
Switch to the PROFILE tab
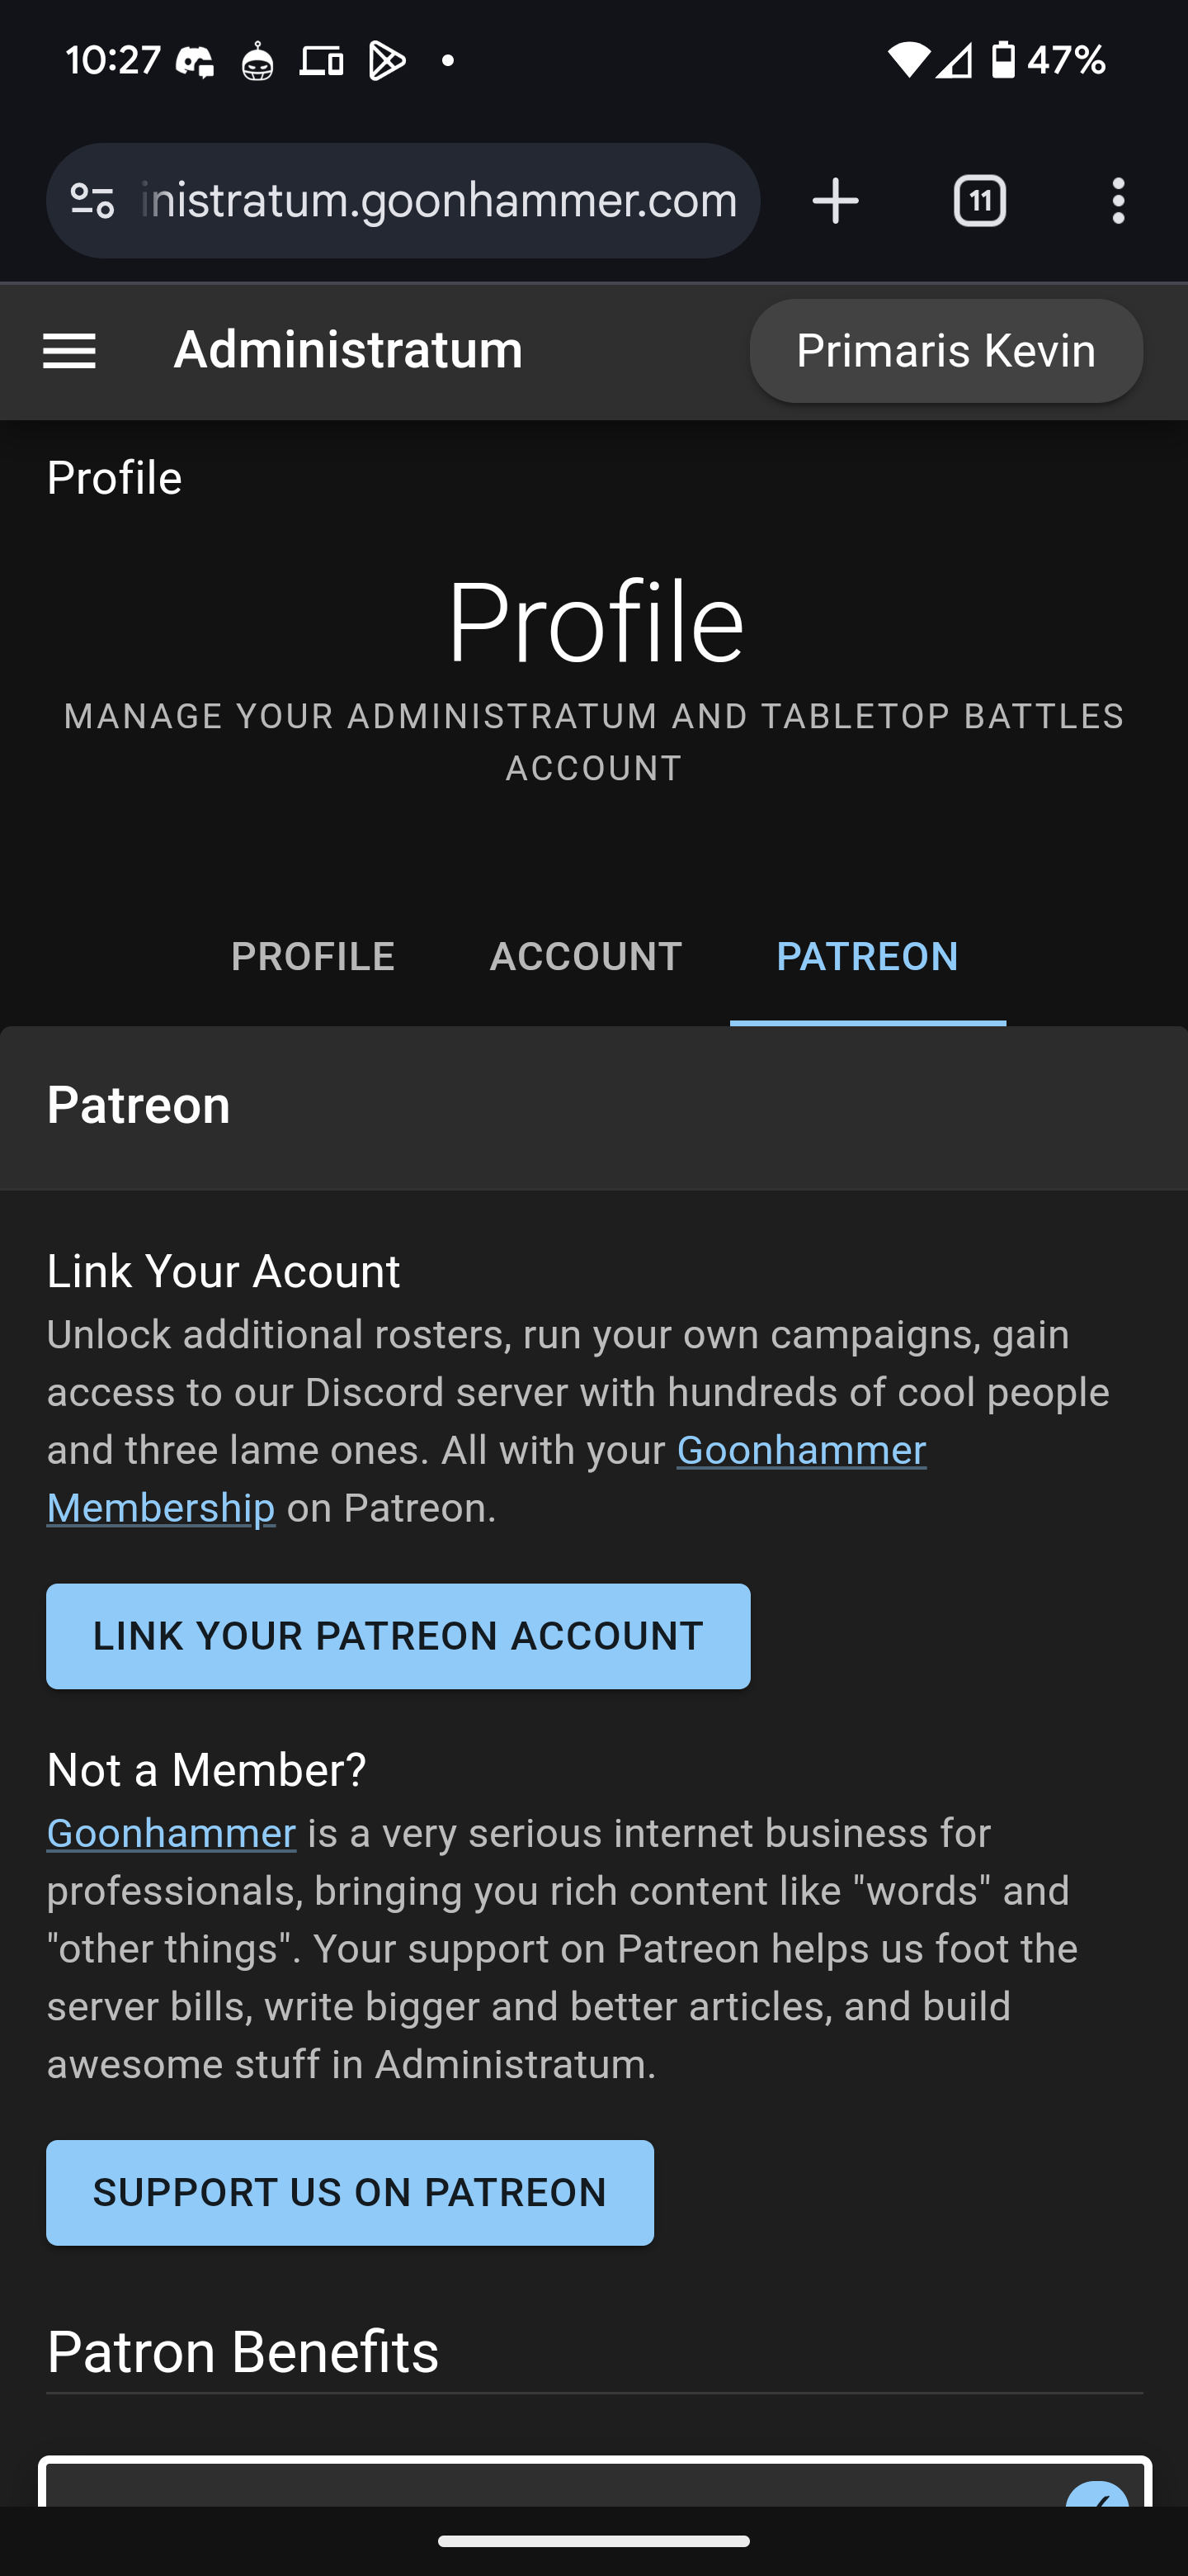coord(313,957)
